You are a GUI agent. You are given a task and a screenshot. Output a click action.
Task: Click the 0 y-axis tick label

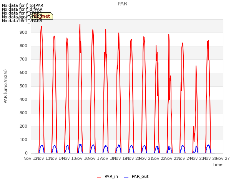point(26,153)
